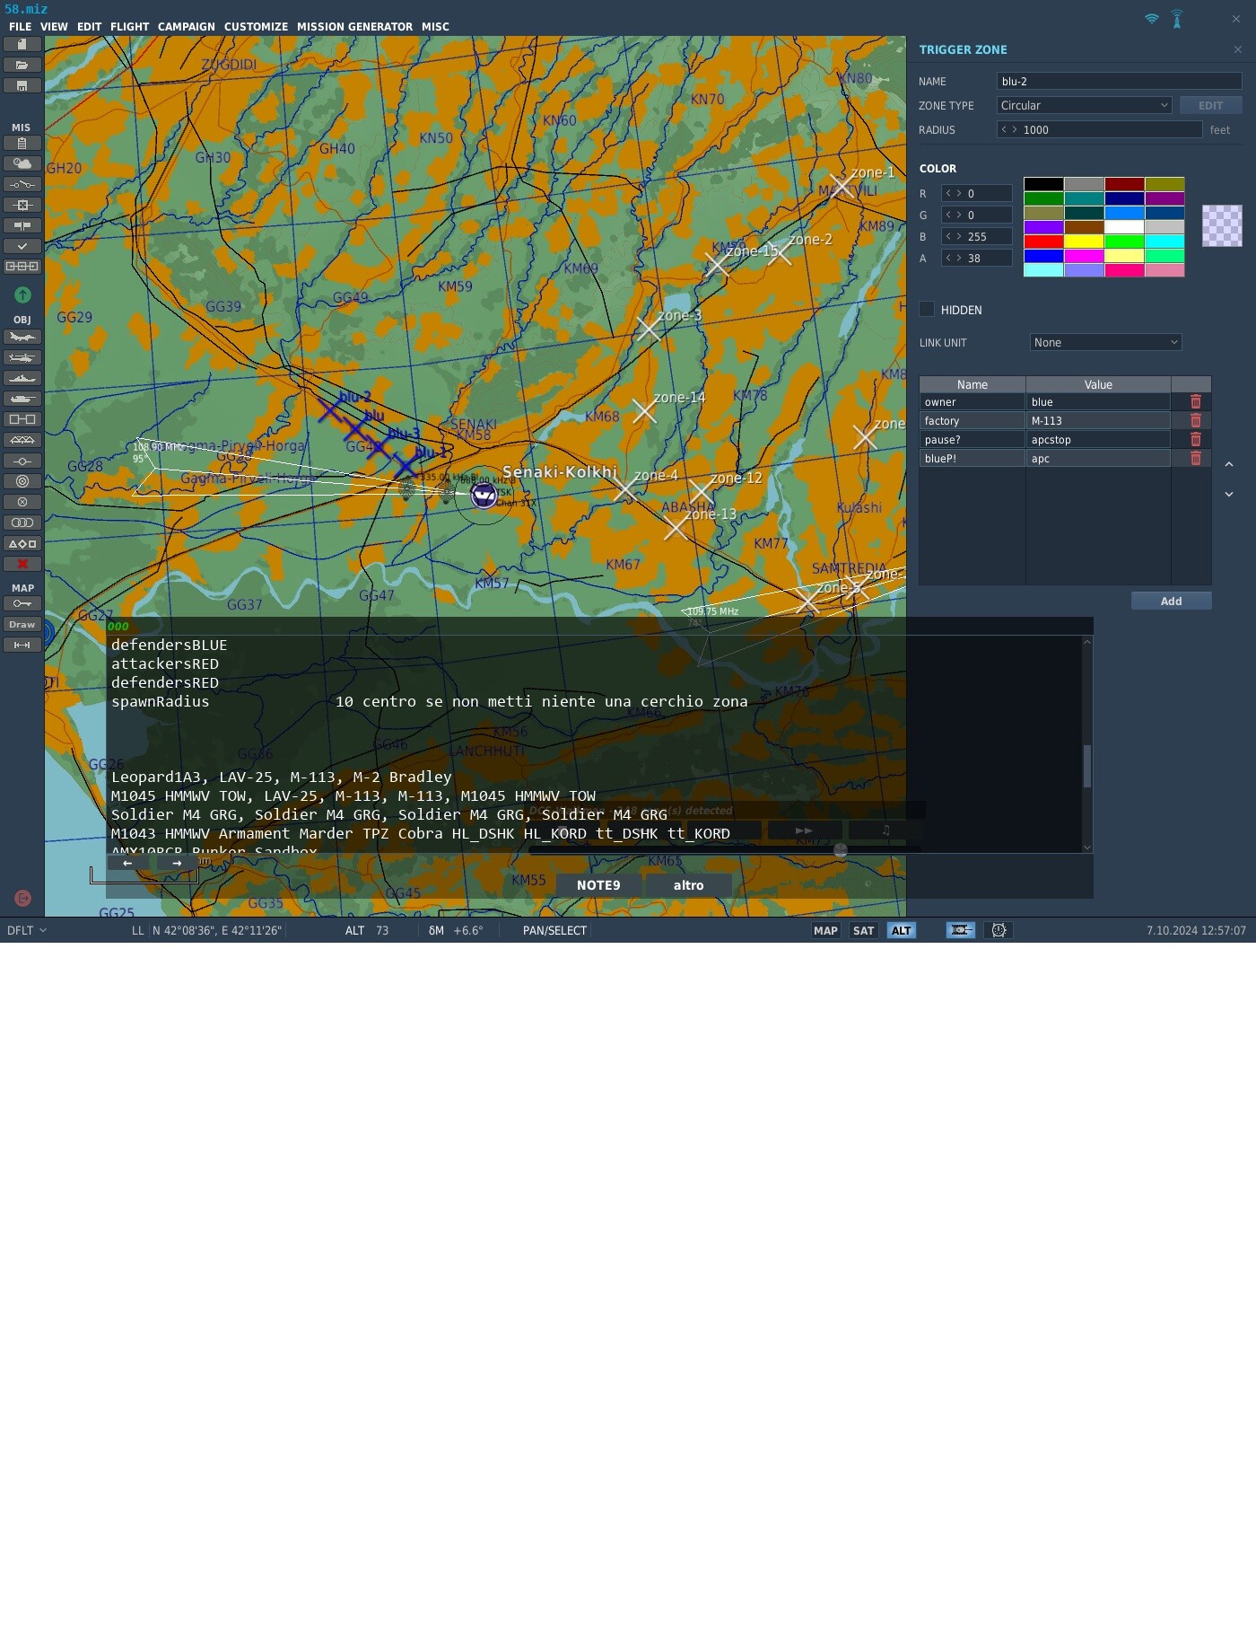Launch the mission with the green arrow

coord(22,294)
